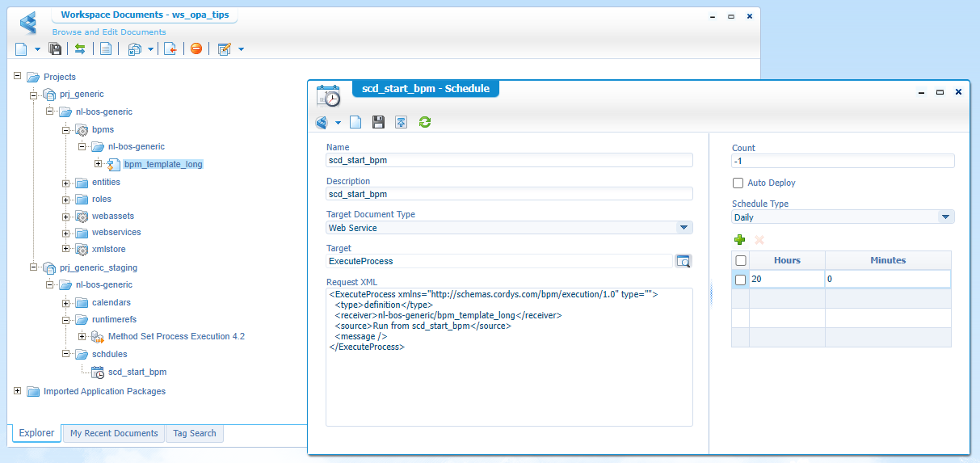
Task: Click the green plus to add schedule row
Action: pyautogui.click(x=739, y=240)
